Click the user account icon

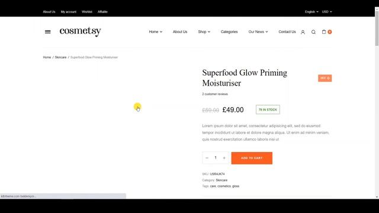303,32
